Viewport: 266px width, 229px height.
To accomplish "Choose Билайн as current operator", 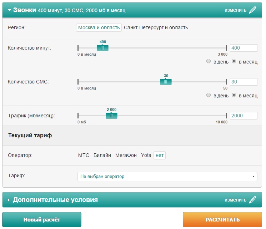I will pyautogui.click(x=102, y=156).
